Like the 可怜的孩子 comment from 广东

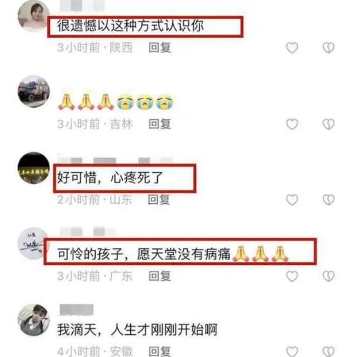[x=292, y=276]
